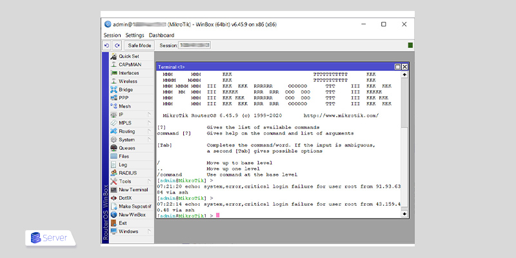Click the RADIUS icon
Image resolution: width=516 pixels, height=258 pixels.
114,173
